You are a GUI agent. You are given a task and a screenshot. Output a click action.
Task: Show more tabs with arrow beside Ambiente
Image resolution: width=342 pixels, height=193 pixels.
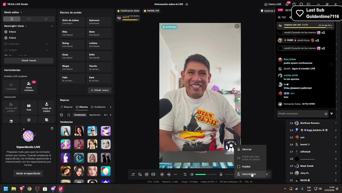[x=111, y=107]
